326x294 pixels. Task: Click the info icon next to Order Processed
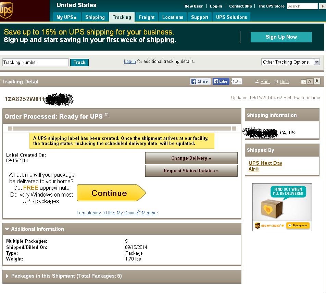tap(106, 115)
